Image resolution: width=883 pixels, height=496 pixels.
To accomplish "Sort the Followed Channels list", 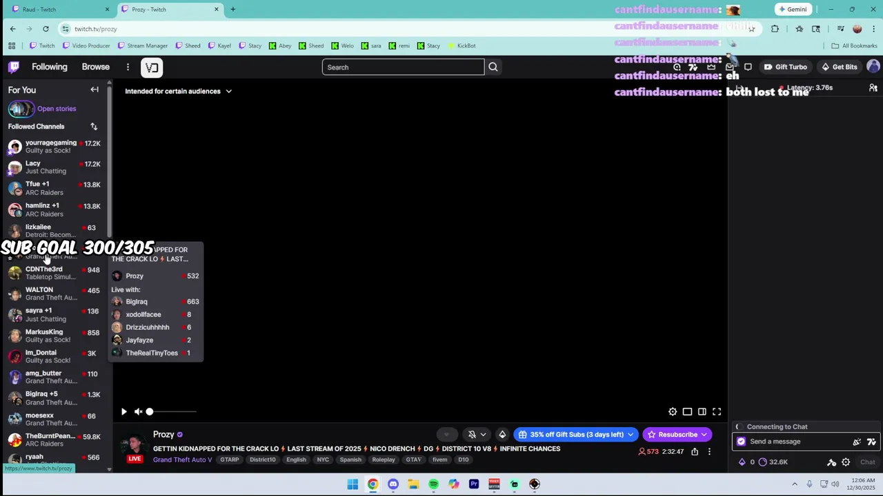I will point(94,126).
